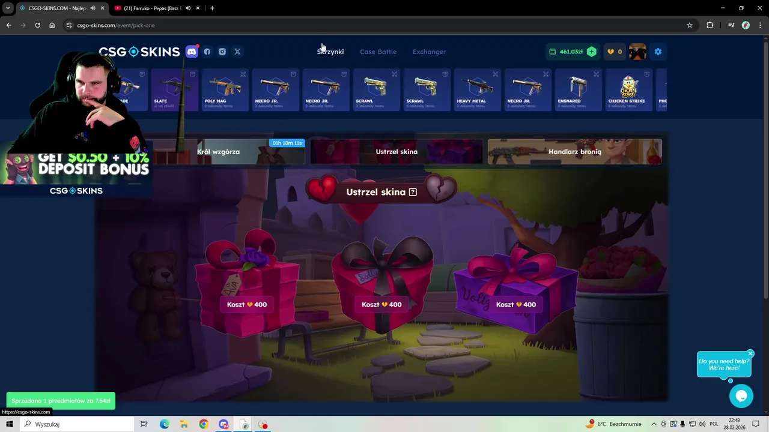Bookmark this page with the star

click(x=690, y=25)
